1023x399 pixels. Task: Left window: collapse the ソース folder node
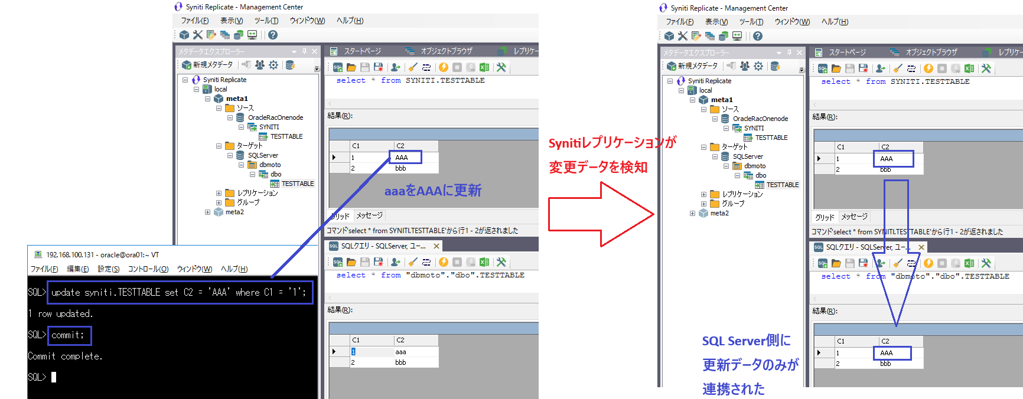219,108
